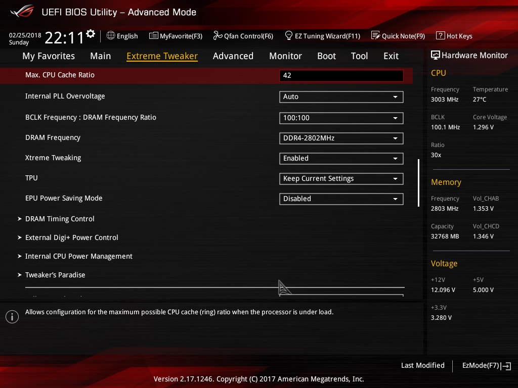Click the settings list scrollbar
This screenshot has width=518, height=388.
pyautogui.click(x=418, y=183)
